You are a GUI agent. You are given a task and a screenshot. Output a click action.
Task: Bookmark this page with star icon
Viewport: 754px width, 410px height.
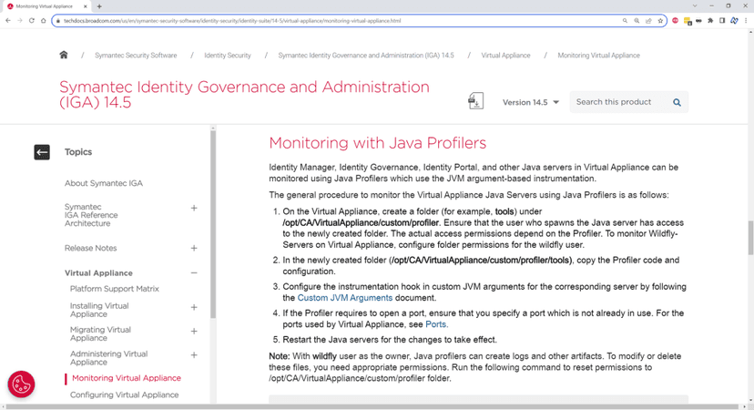tap(661, 20)
